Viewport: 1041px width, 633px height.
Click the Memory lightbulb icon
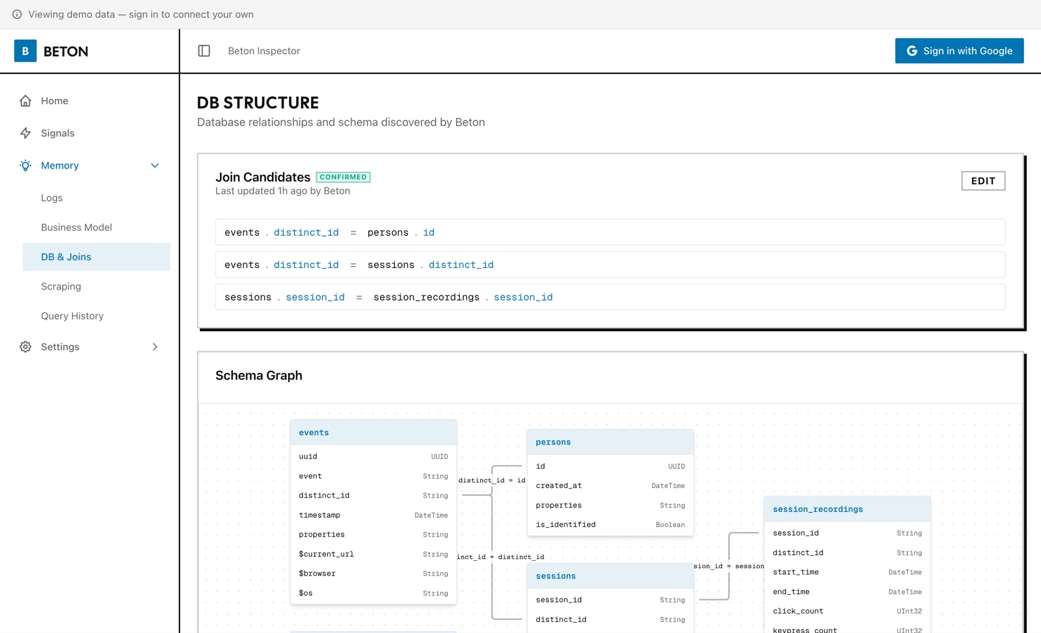25,165
